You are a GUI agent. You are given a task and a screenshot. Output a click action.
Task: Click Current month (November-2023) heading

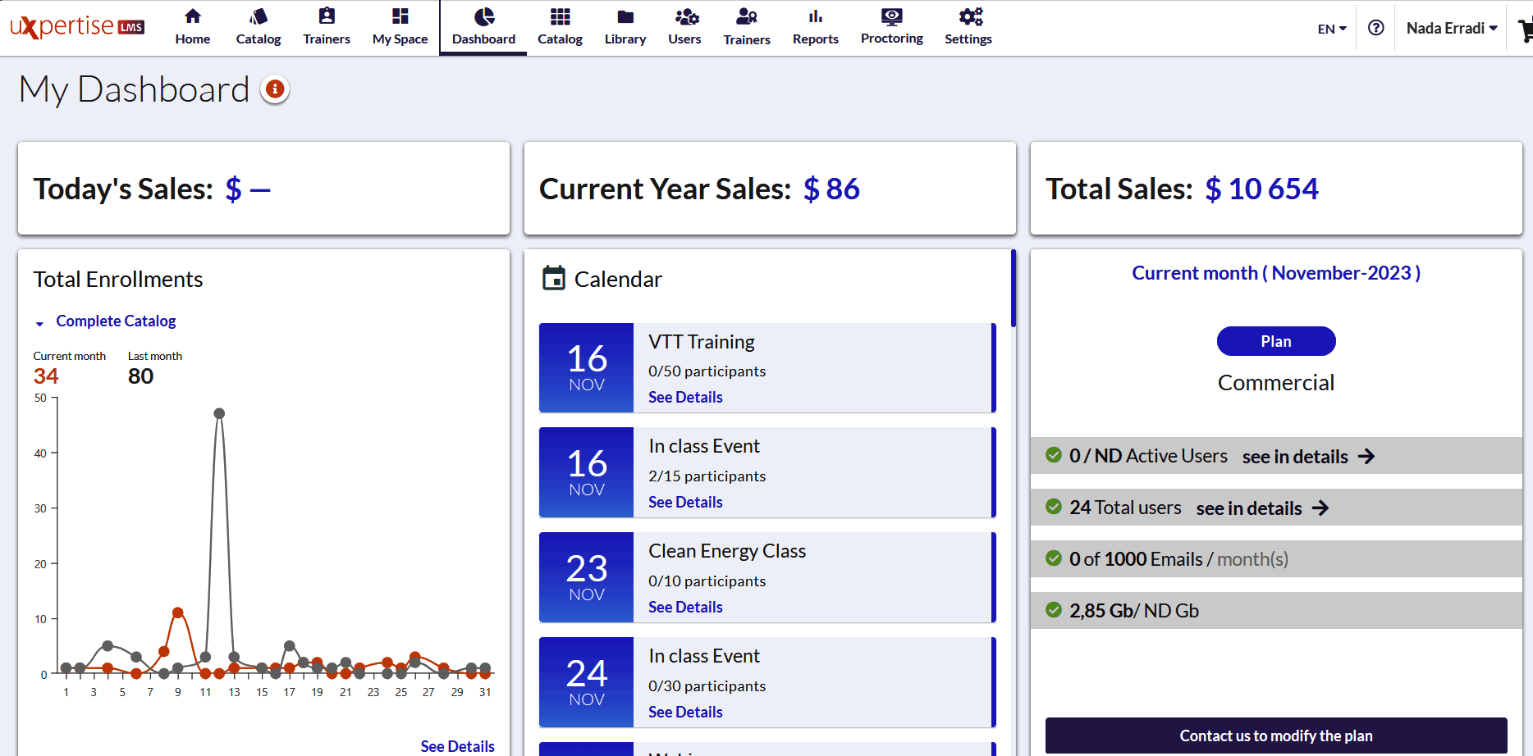pos(1276,273)
